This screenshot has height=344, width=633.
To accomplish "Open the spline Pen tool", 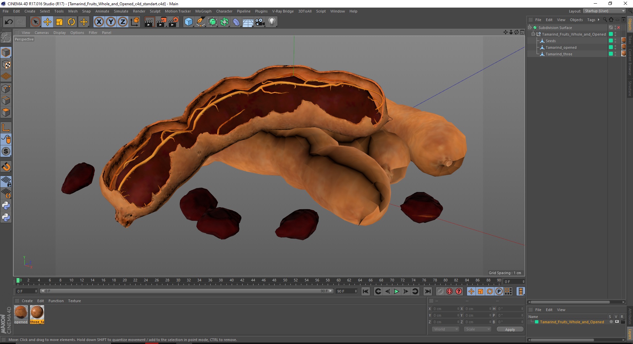I will 200,22.
